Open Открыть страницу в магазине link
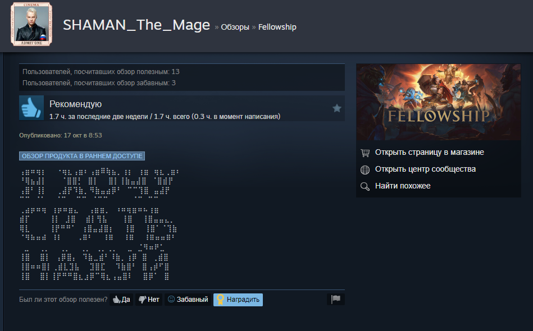The width and height of the screenshot is (533, 331). pyautogui.click(x=429, y=153)
